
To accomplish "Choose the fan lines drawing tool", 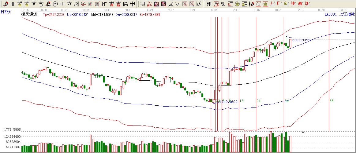I will [149, 4].
